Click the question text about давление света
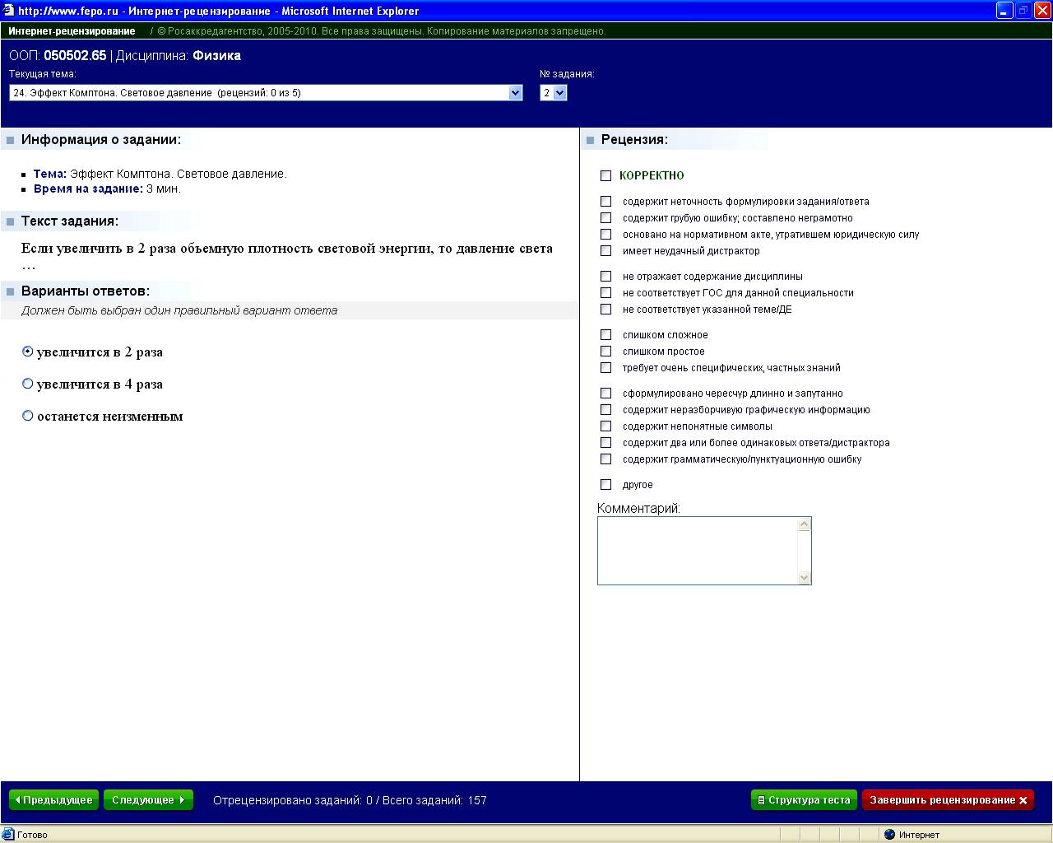Viewport: 1053px width, 843px height. [287, 256]
